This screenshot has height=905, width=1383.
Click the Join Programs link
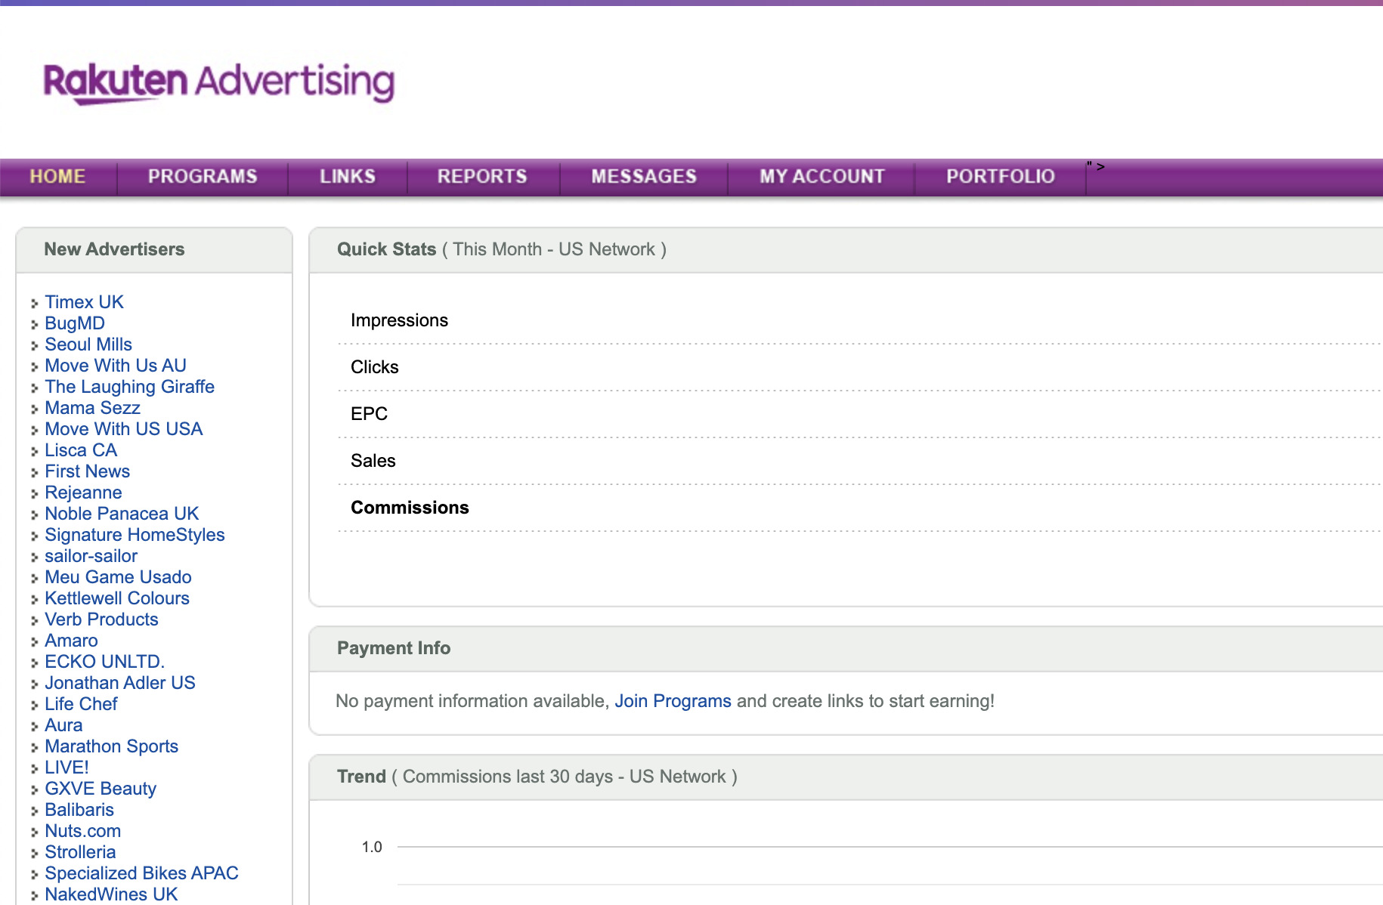click(x=673, y=701)
